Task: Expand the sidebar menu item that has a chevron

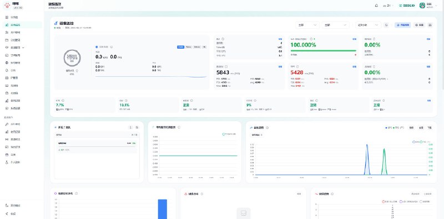Action: [x=22, y=48]
